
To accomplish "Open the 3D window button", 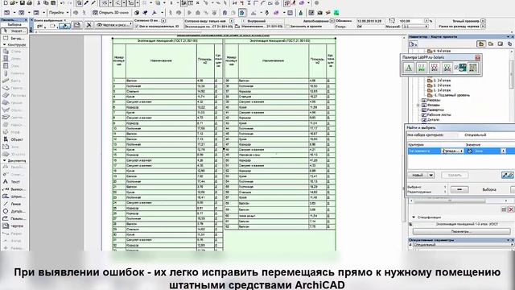I will (111, 13).
